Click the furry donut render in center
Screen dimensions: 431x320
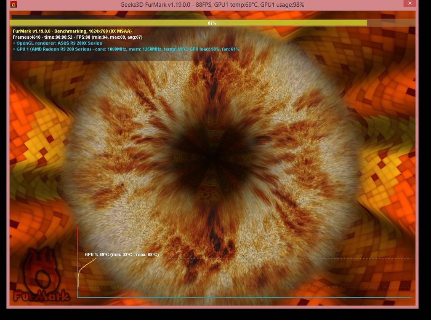tap(212, 162)
